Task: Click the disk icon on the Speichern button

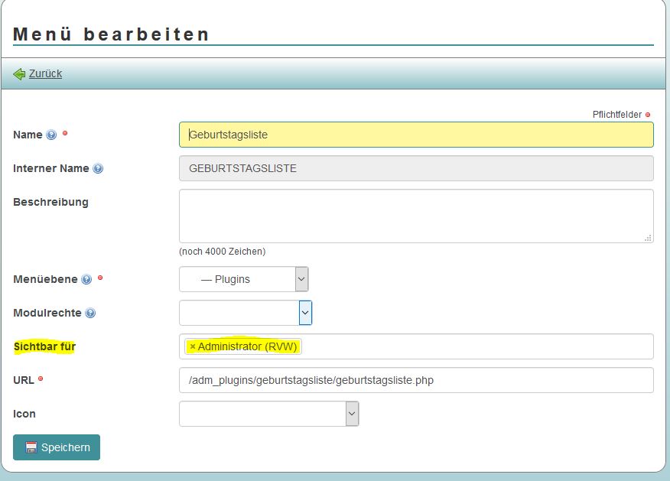Action: pyautogui.click(x=31, y=447)
